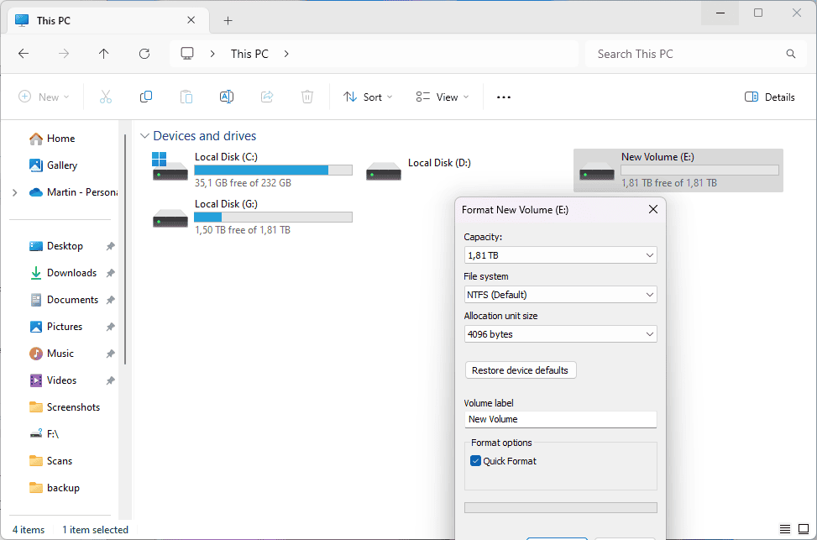Unpin Desktop using its pin icon
Screen dimensions: 817x540
111,246
